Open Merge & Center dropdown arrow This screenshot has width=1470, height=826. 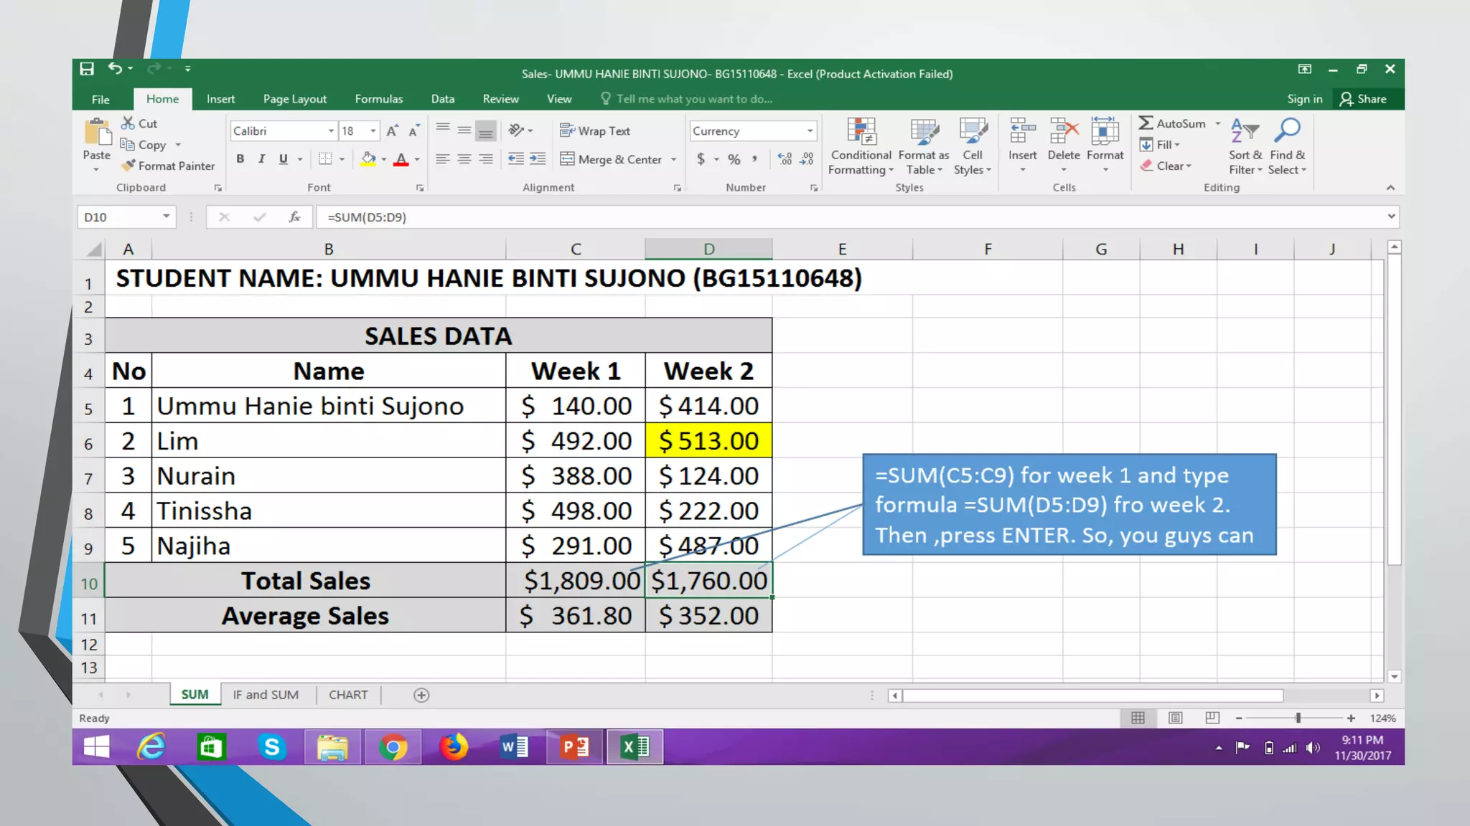(674, 159)
